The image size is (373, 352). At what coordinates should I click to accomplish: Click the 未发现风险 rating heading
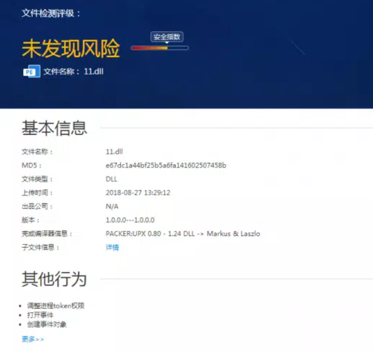(x=71, y=49)
